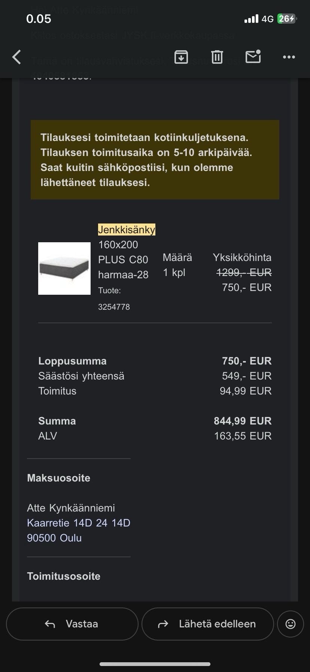Tap the Lähetä edelleen forward button
Image resolution: width=310 pixels, height=672 pixels.
207,624
